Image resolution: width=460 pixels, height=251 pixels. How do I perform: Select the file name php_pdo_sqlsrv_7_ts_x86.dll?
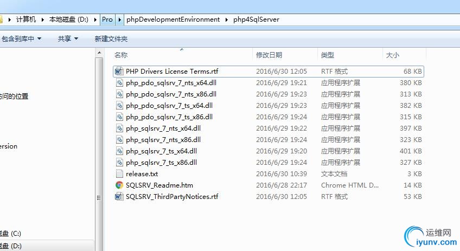169,117
